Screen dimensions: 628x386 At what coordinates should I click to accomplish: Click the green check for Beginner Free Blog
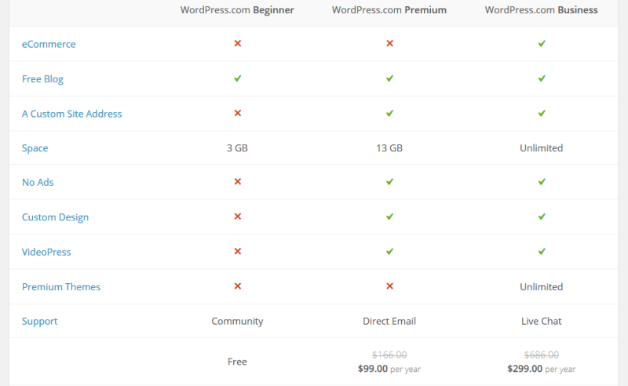tap(238, 78)
